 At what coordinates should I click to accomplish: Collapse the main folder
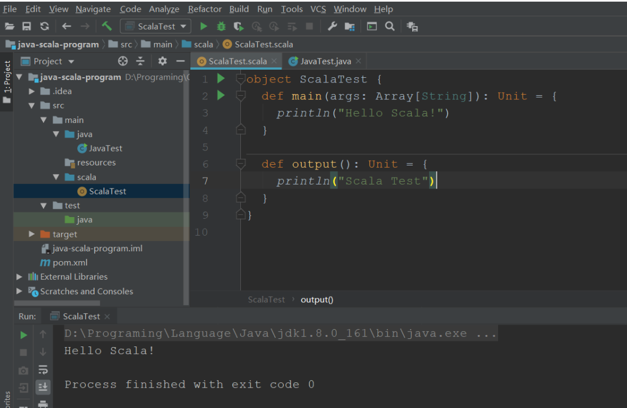(x=44, y=120)
